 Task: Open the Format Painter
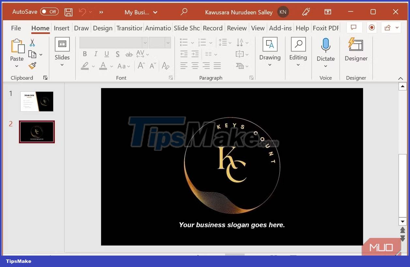(32, 66)
